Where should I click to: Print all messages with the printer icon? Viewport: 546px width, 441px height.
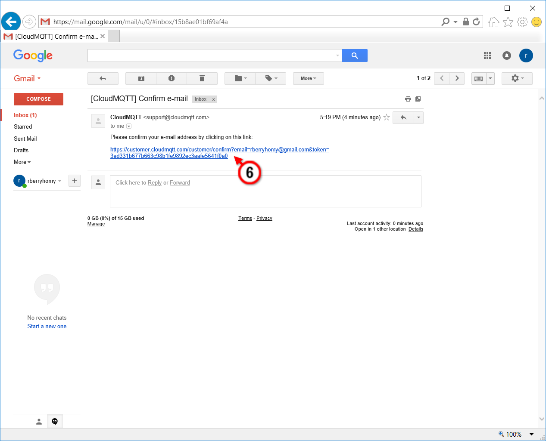[408, 99]
